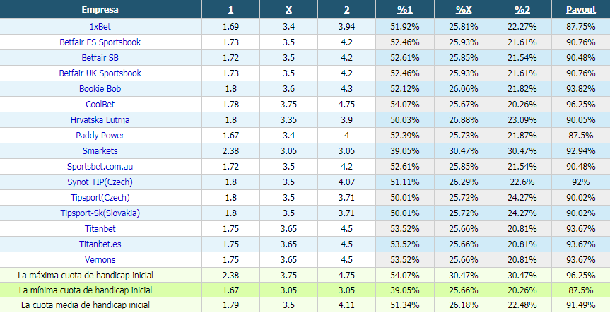This screenshot has width=610, height=313.
Task: Select the Smarkets link
Action: 100,151
